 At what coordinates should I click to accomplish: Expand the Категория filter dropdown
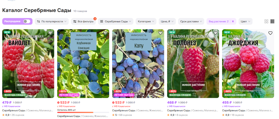146,21
